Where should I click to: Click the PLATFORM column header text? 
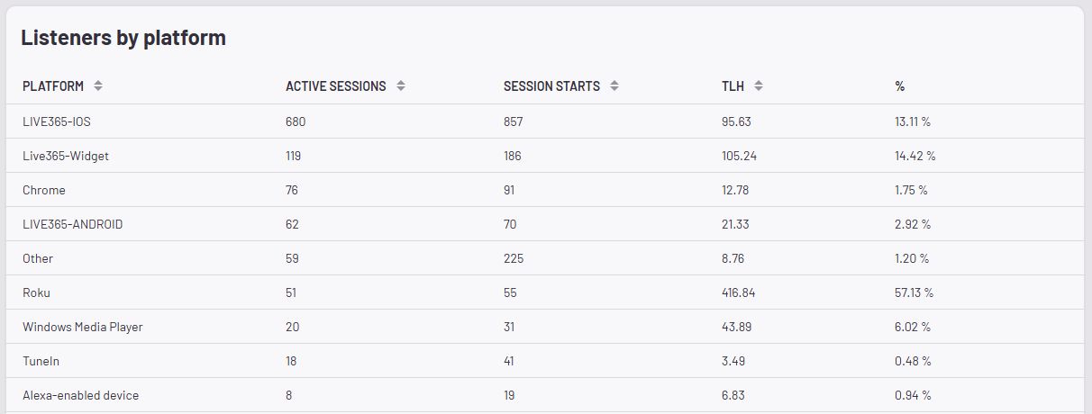coord(53,86)
